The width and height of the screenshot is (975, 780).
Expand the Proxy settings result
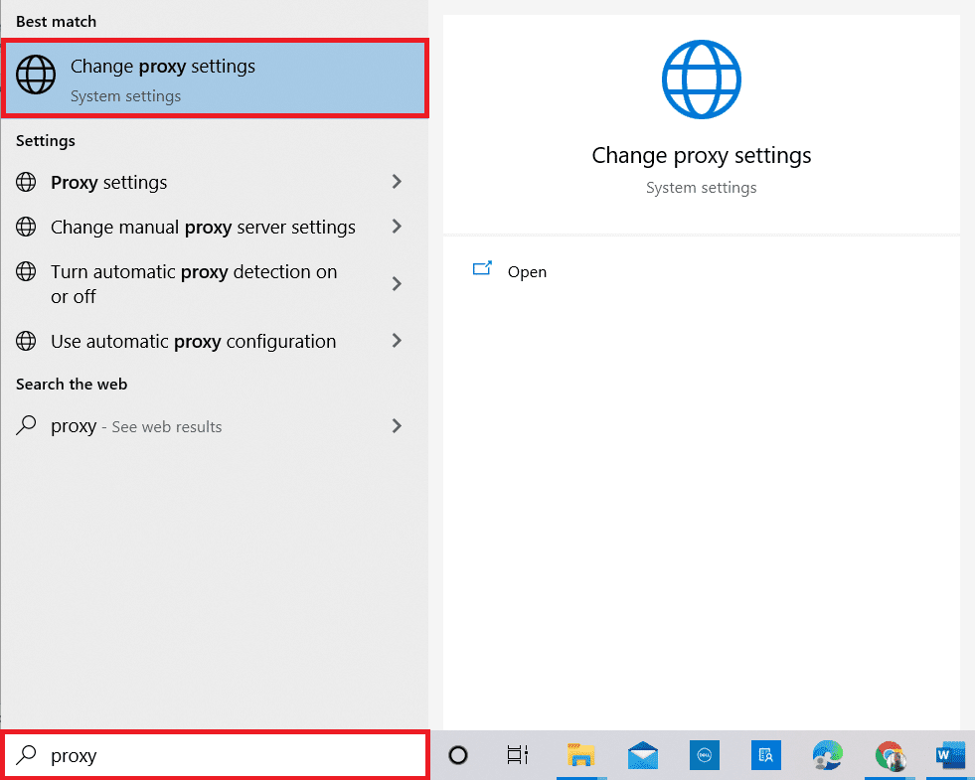click(397, 182)
